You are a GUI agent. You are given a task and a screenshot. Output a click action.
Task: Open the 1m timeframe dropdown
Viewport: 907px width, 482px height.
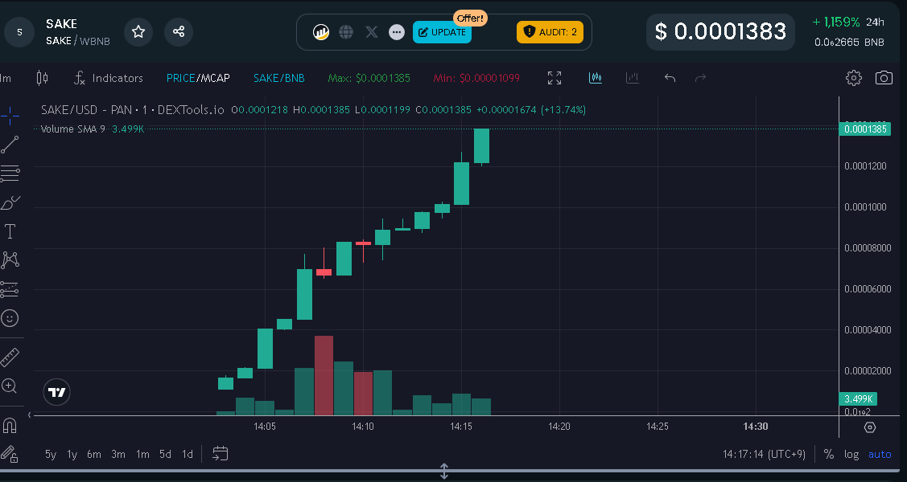coord(6,78)
